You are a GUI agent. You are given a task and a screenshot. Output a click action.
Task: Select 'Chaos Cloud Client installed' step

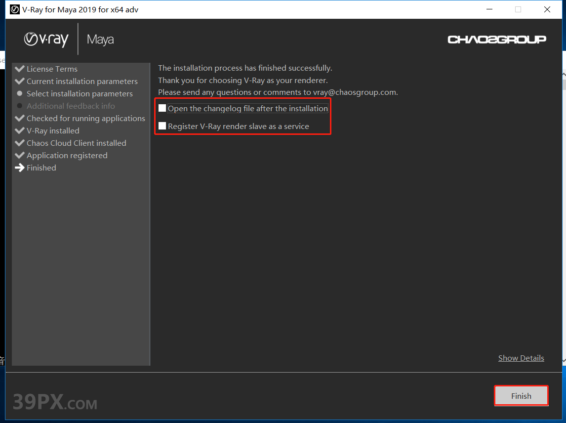77,143
